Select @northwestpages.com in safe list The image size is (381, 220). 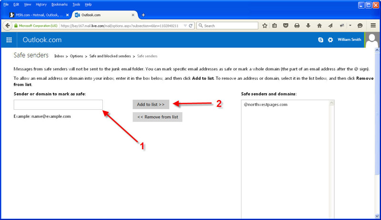pos(266,105)
